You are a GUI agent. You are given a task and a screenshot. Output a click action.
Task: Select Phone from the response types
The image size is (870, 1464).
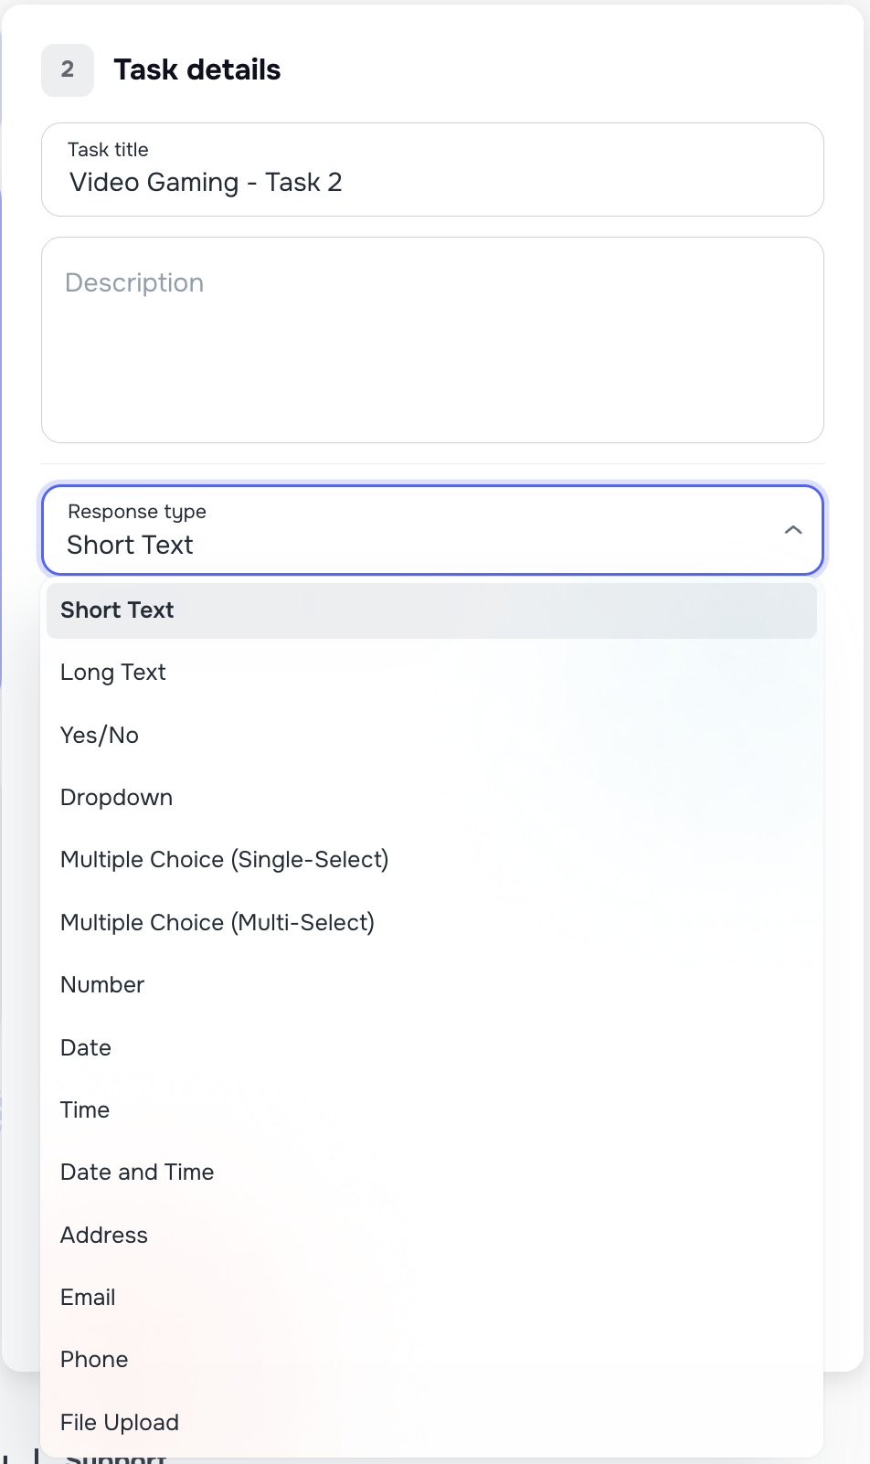(x=93, y=1359)
